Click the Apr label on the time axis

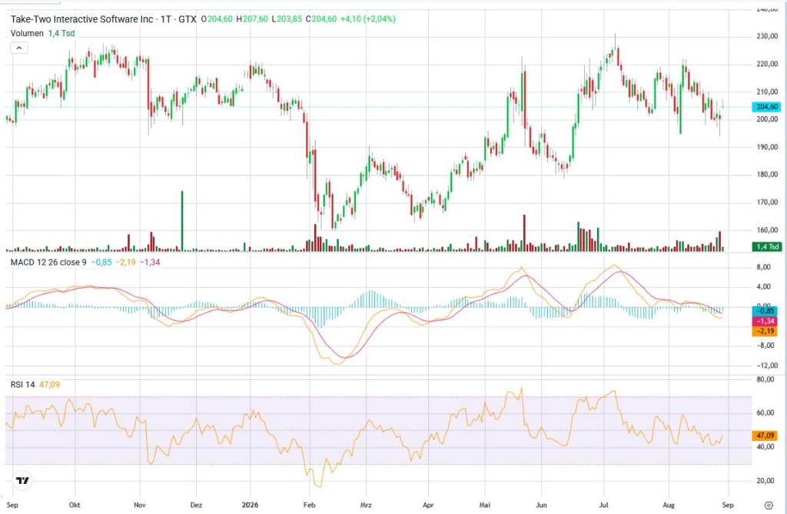427,505
